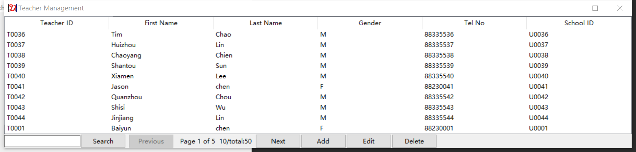Select row T0043

pos(318,107)
